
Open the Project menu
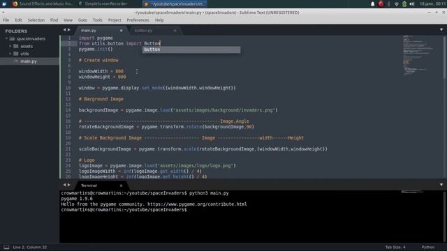pos(115,20)
